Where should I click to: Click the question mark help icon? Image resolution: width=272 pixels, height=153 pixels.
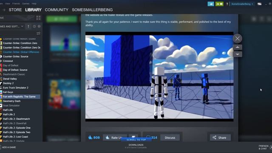click(x=227, y=4)
